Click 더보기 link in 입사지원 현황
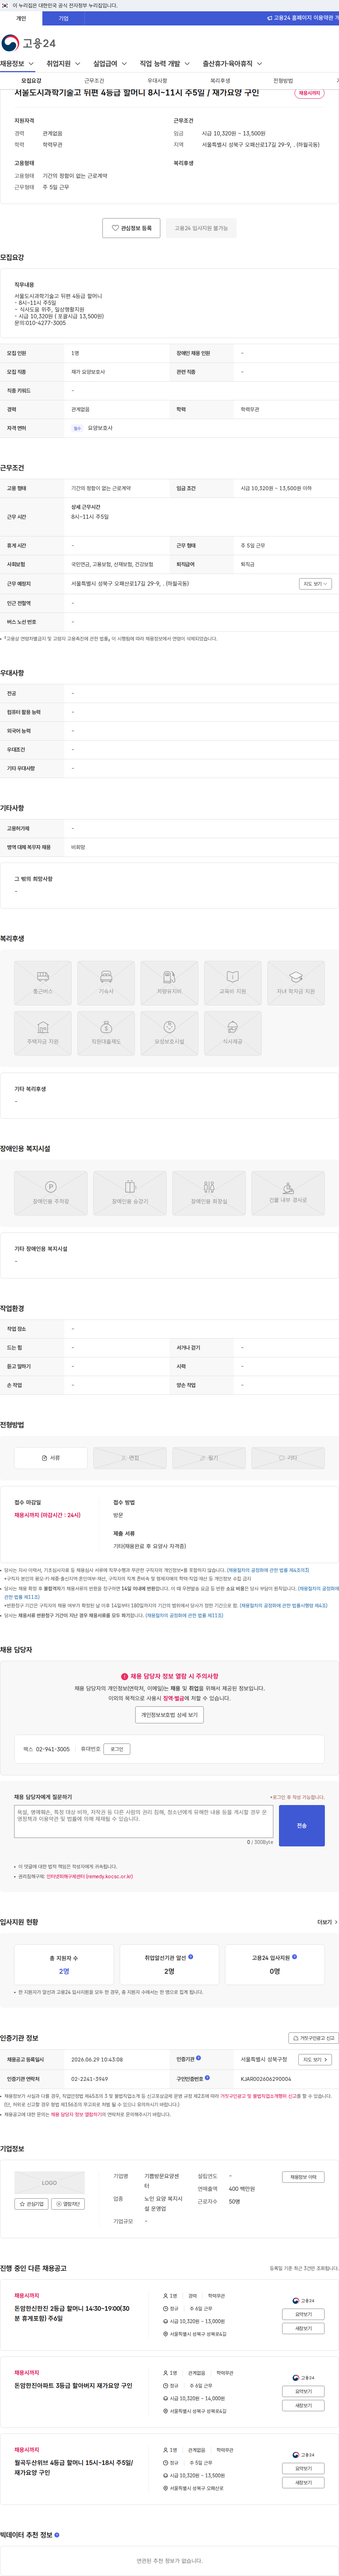This screenshot has height=2576, width=339. 327,1922
